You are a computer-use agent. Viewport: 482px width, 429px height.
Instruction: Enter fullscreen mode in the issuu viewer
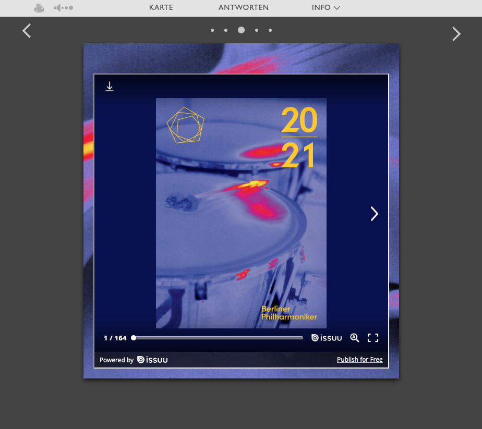coord(372,338)
